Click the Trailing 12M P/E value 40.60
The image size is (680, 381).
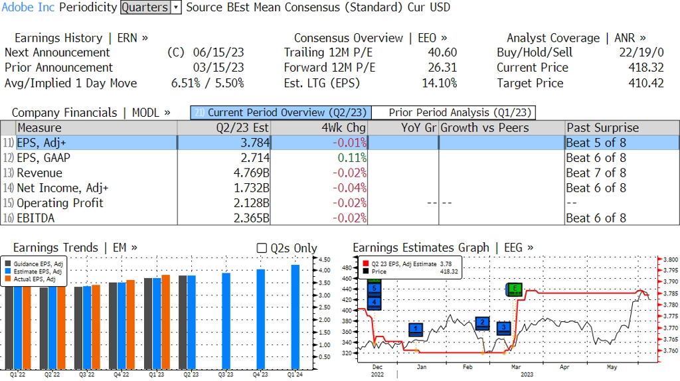point(442,52)
